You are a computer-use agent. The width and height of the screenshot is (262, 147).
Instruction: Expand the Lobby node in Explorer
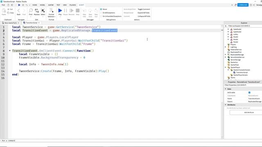pos(228,34)
